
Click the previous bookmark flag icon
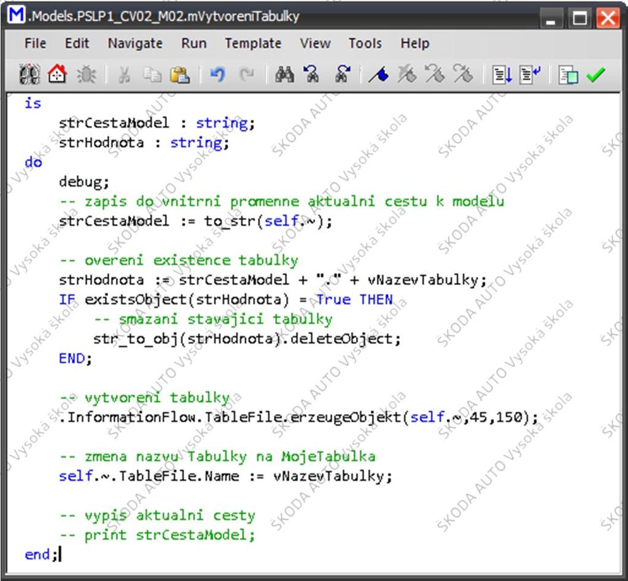point(435,74)
